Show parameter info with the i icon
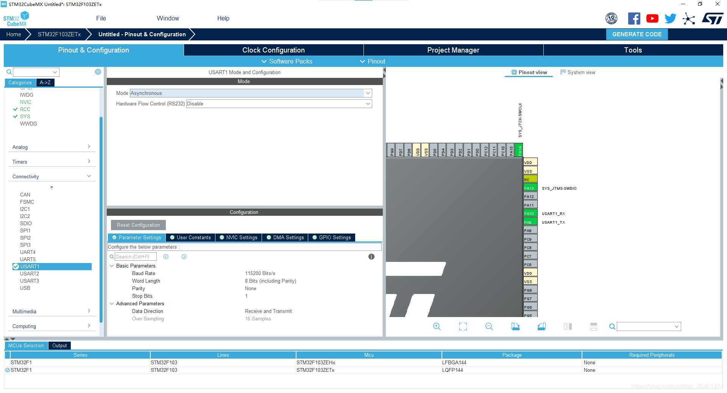 [x=371, y=257]
